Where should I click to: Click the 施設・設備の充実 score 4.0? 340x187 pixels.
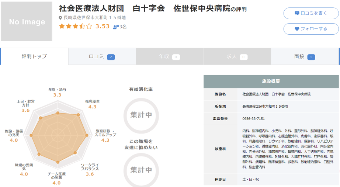14,140
